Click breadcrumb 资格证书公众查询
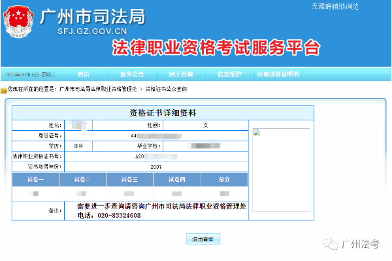The width and height of the screenshot is (392, 261). 166,89
